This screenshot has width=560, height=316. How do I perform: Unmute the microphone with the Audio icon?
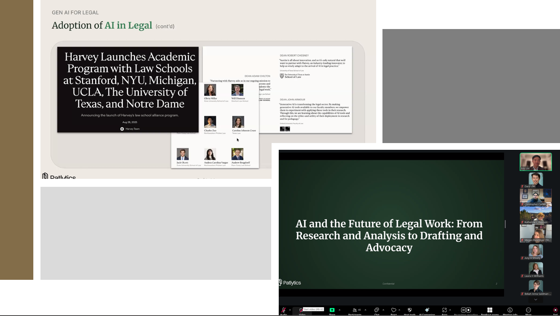pyautogui.click(x=283, y=310)
